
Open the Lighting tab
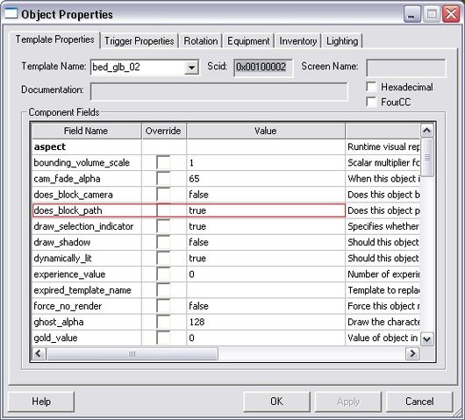pyautogui.click(x=342, y=41)
